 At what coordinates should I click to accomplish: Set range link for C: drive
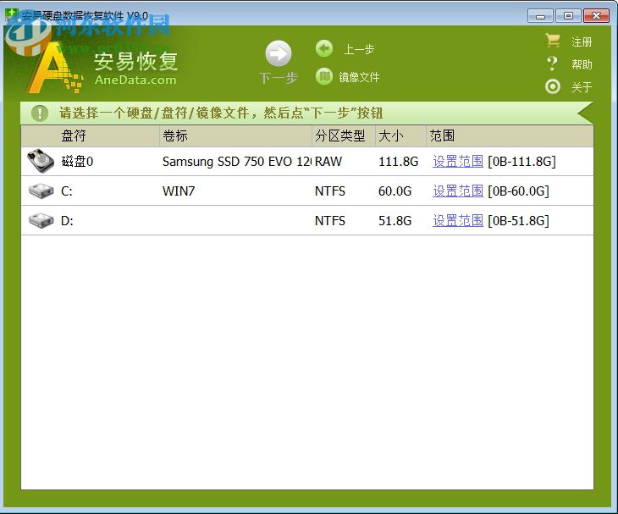click(458, 191)
